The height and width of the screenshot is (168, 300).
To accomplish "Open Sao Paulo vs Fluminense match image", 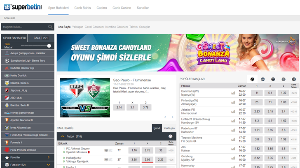I will coord(85,98).
